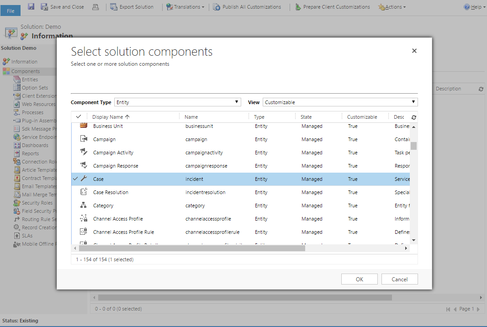Click the Save disk icon in toolbar
The height and width of the screenshot is (327, 487).
point(31,6)
